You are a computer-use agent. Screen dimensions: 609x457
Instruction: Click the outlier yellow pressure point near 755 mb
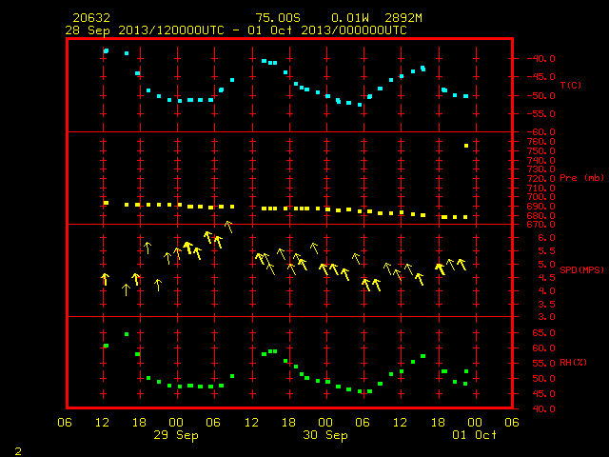(x=466, y=146)
